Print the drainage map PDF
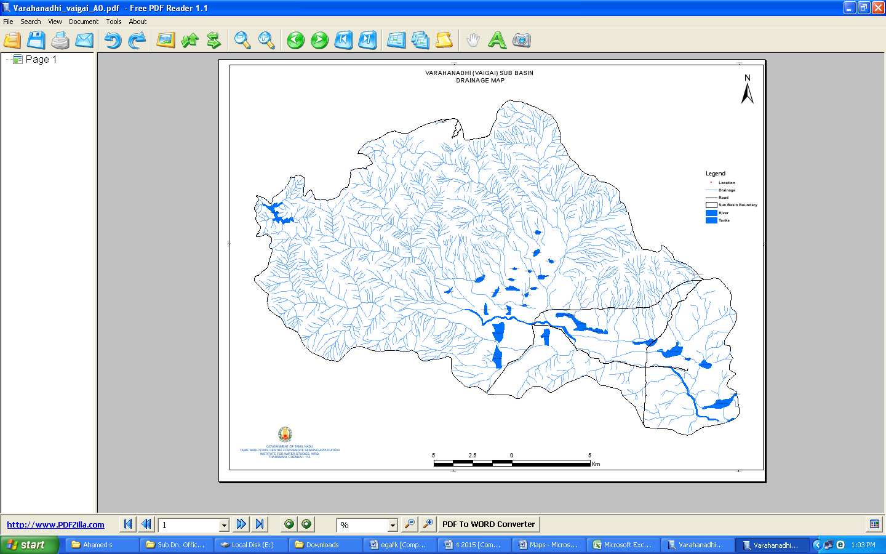Viewport: 886px width, 554px height. [x=60, y=40]
